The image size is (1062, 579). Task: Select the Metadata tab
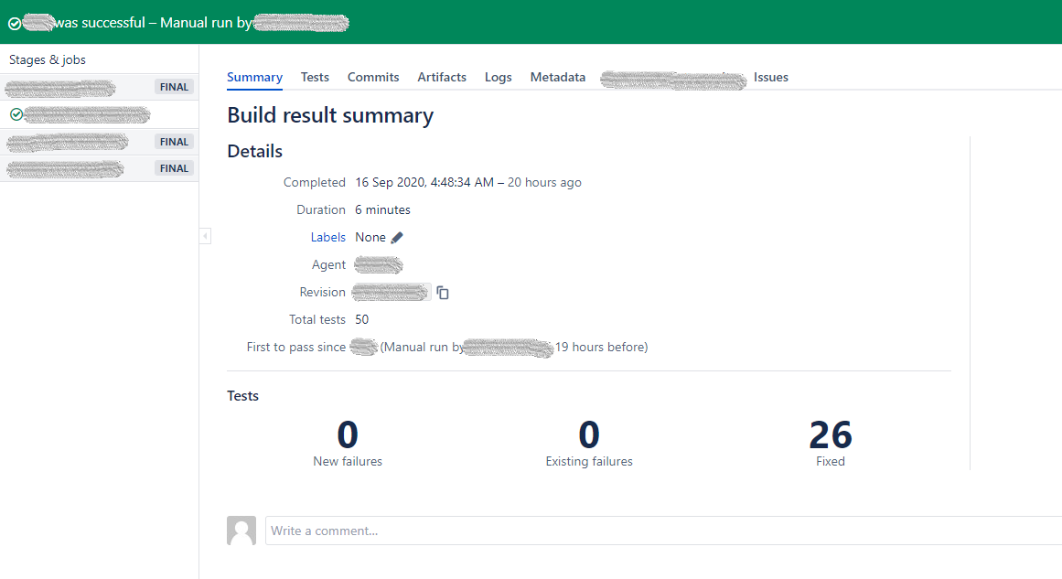click(557, 78)
